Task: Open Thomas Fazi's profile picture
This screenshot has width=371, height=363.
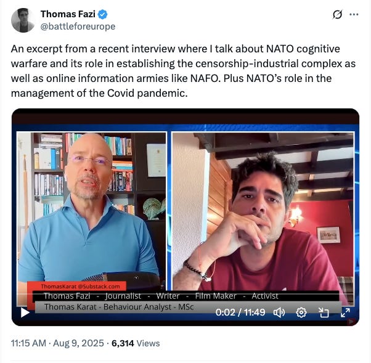Action: point(23,20)
